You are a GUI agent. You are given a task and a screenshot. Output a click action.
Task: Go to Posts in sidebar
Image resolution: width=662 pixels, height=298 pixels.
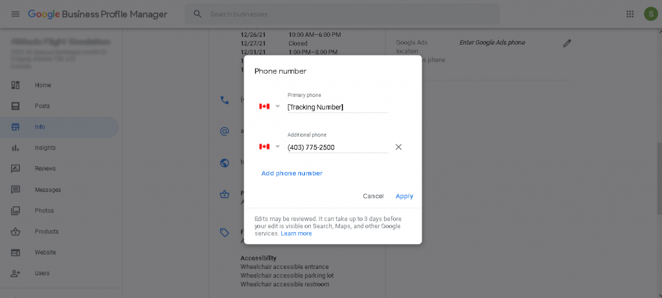click(x=42, y=106)
